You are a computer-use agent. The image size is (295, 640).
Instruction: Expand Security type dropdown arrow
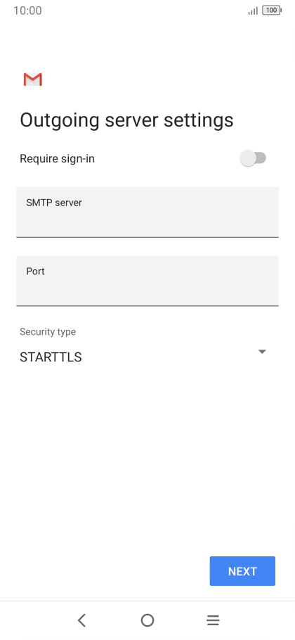tap(262, 352)
